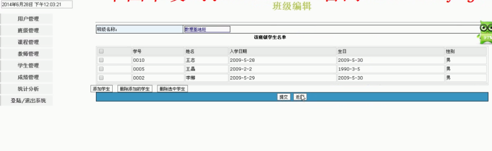This screenshot has width=492, height=151.
Task: Click enrollment date 2009-2-2
Action: click(x=282, y=69)
